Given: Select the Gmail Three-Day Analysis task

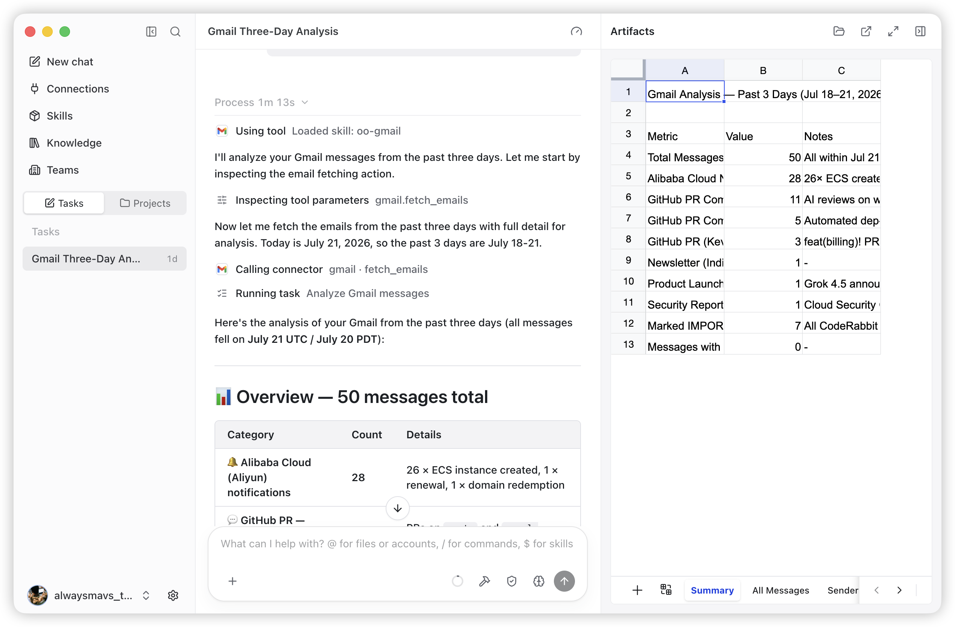Looking at the screenshot, I should click(x=104, y=259).
